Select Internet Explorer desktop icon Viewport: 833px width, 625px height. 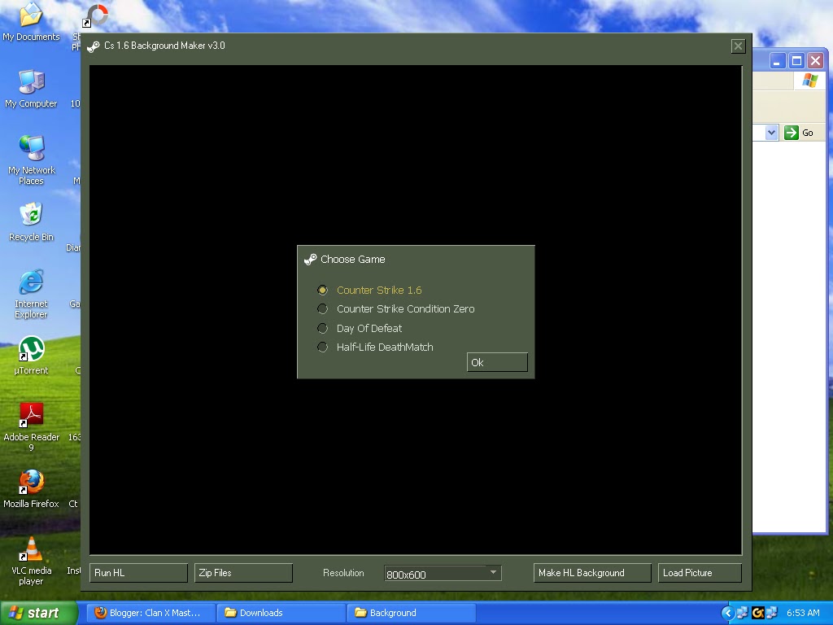(31, 294)
